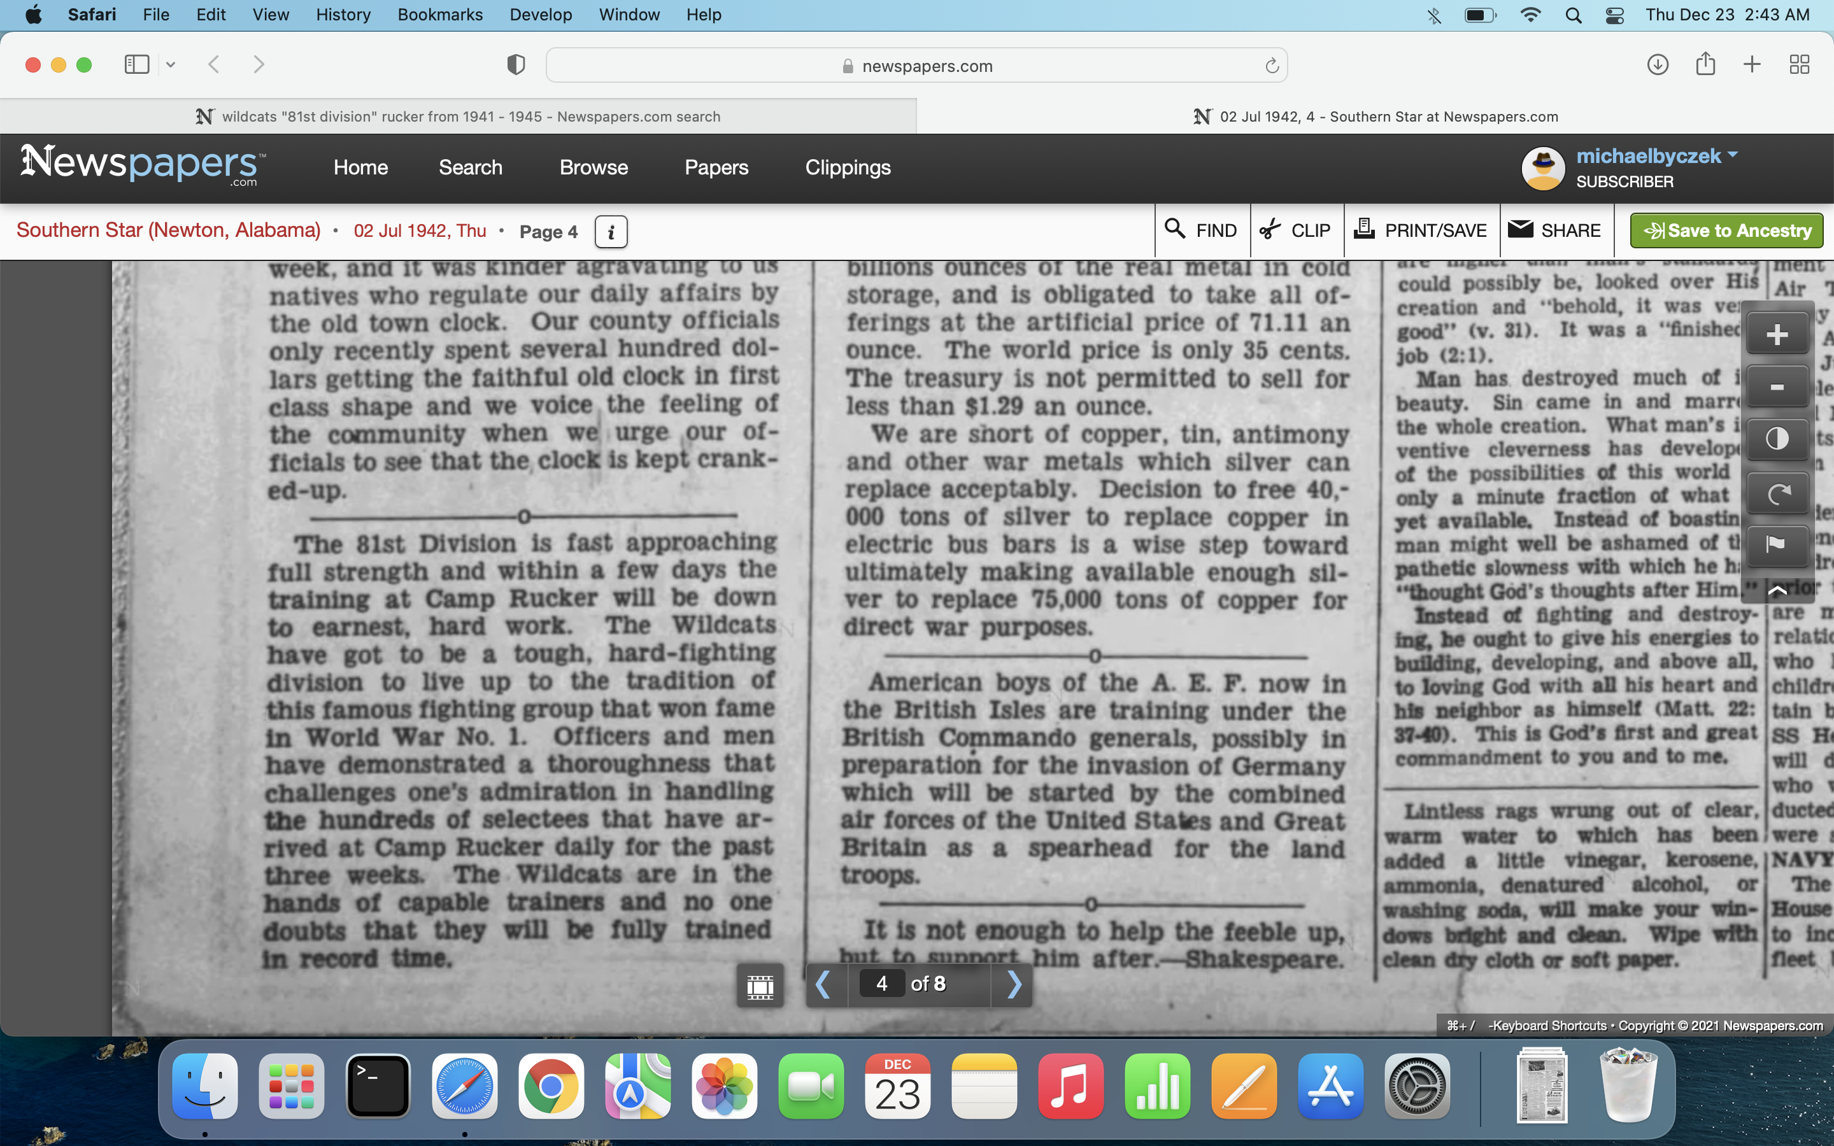Image resolution: width=1834 pixels, height=1146 pixels.
Task: Click the newspapers.com address bar
Action: (x=916, y=66)
